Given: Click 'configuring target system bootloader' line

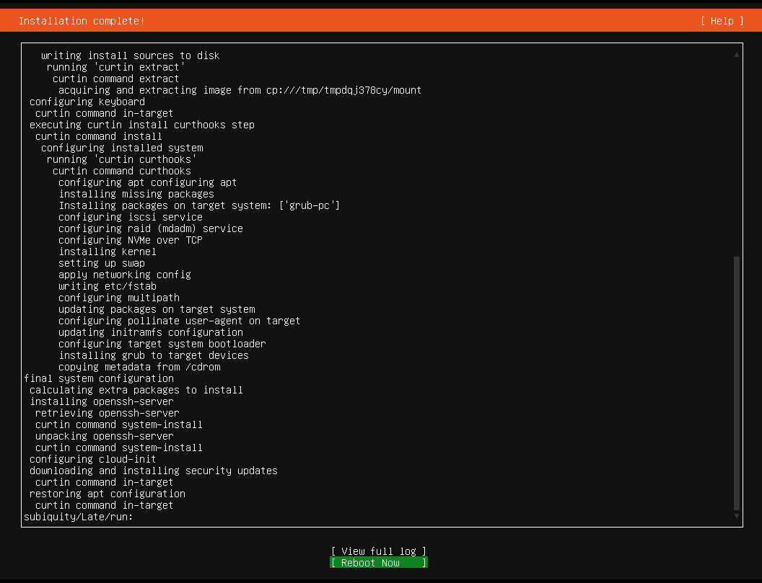Looking at the screenshot, I should [x=162, y=344].
